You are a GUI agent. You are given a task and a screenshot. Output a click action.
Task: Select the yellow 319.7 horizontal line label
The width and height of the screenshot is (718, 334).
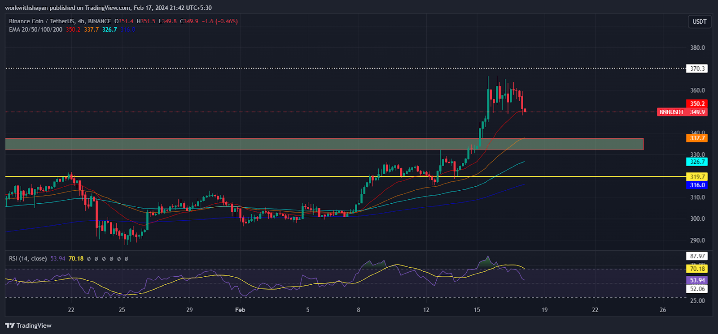point(697,177)
